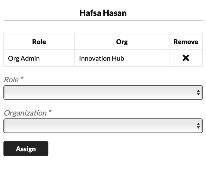Image resolution: width=206 pixels, height=179 pixels.
Task: Click the Role column header
Action: point(39,42)
